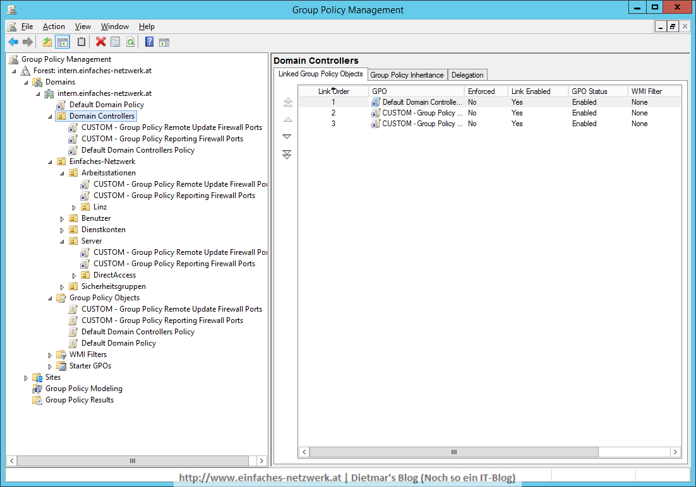Viewport: 696px width, 487px height.
Task: Collapse the Domain Controllers OU
Action: point(50,117)
